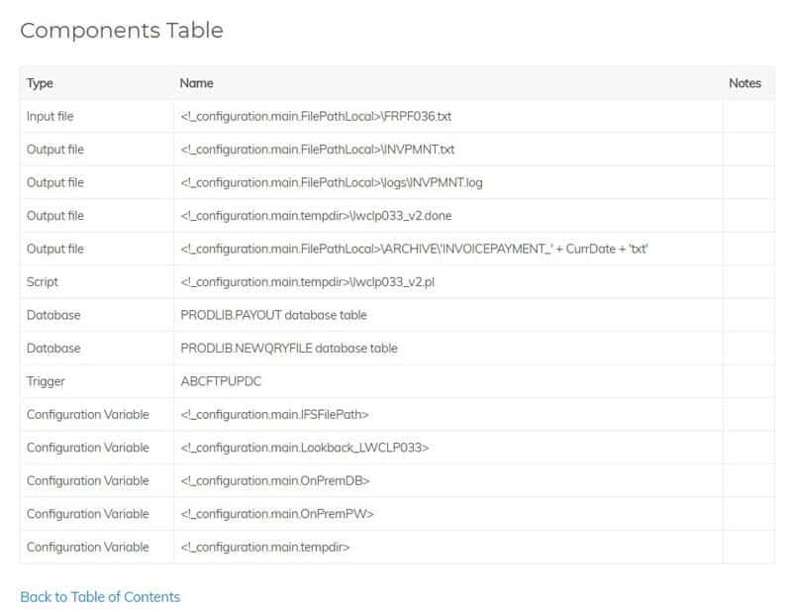Select the Notes column header
The width and height of the screenshot is (792, 613).
pos(744,83)
